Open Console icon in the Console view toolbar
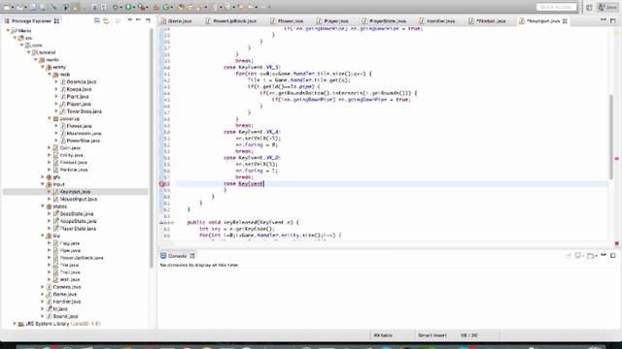Image resolution: width=622 pixels, height=349 pixels. pos(591,256)
